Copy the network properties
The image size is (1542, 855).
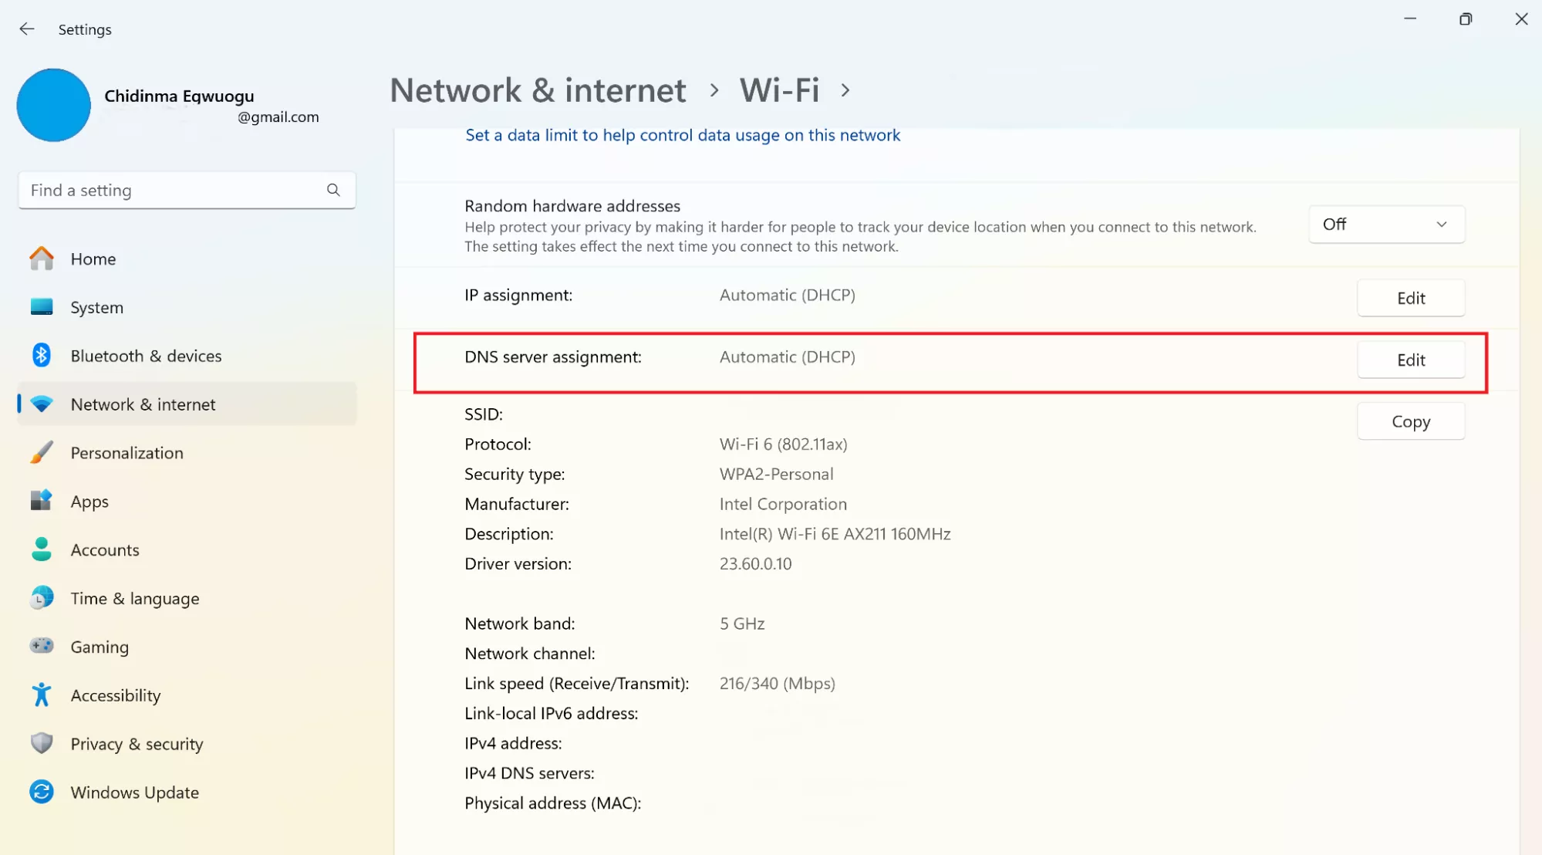tap(1410, 422)
